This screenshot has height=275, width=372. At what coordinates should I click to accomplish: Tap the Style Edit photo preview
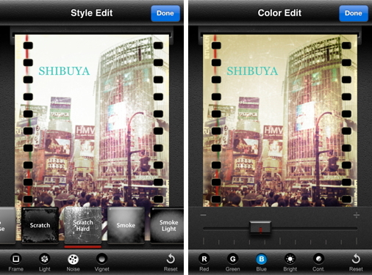point(92,120)
